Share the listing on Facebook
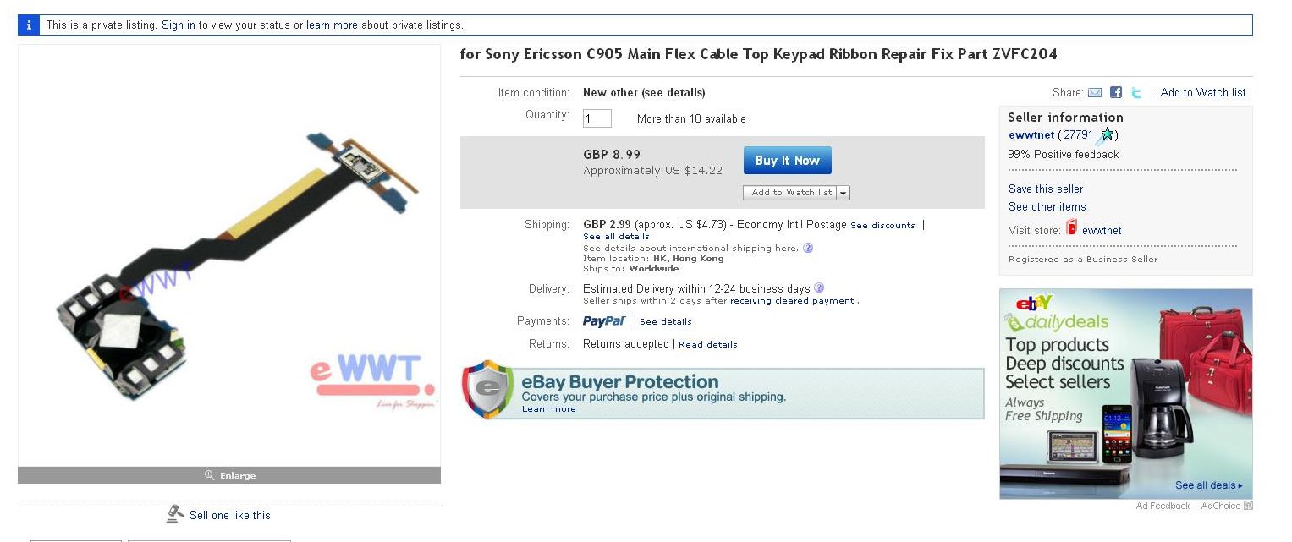 (1116, 93)
